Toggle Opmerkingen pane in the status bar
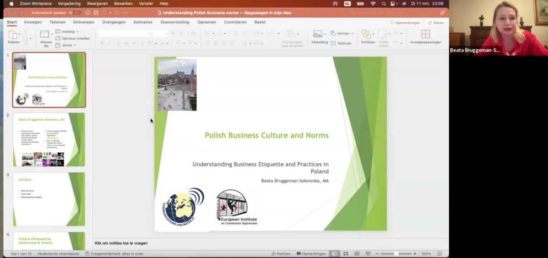 coord(311,254)
